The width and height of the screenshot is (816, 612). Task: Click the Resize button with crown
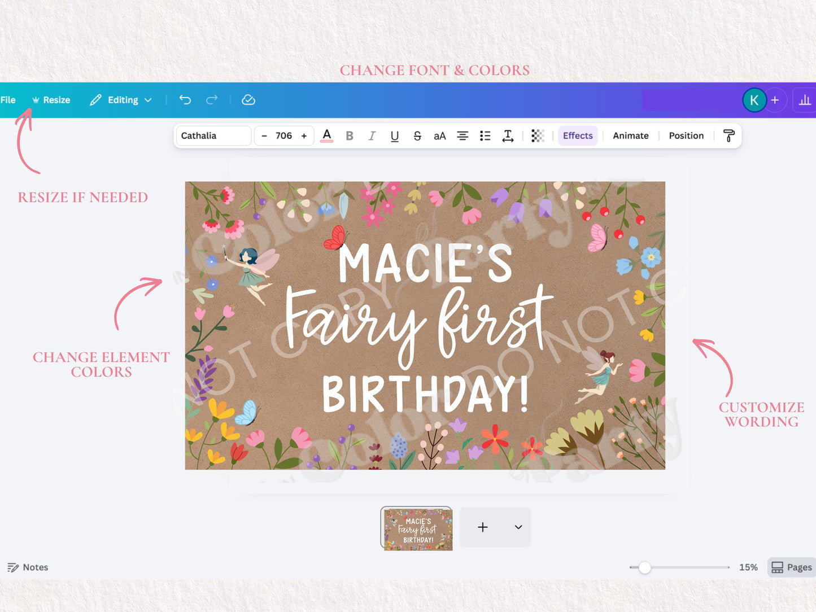51,100
